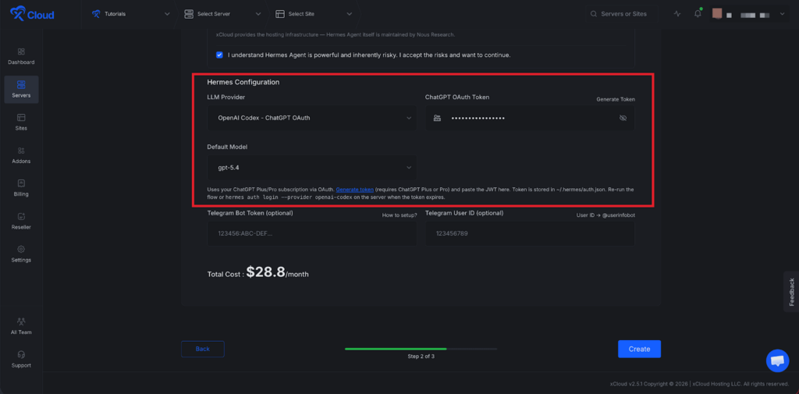Open Reseller from the sidebar

(x=21, y=220)
